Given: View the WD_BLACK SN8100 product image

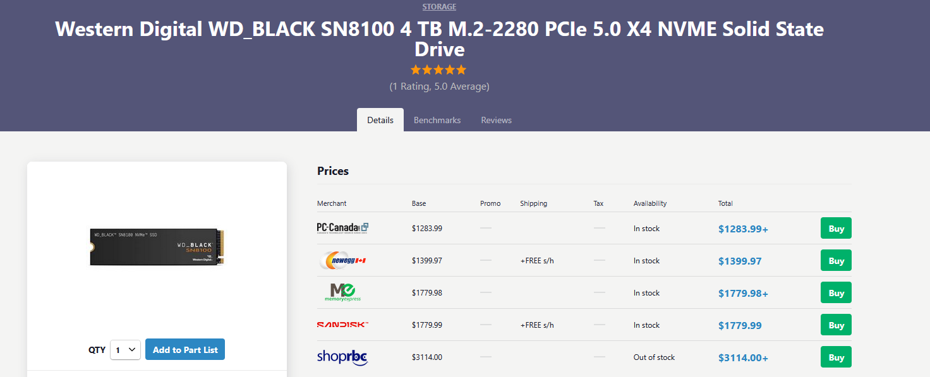Looking at the screenshot, I should click(157, 247).
